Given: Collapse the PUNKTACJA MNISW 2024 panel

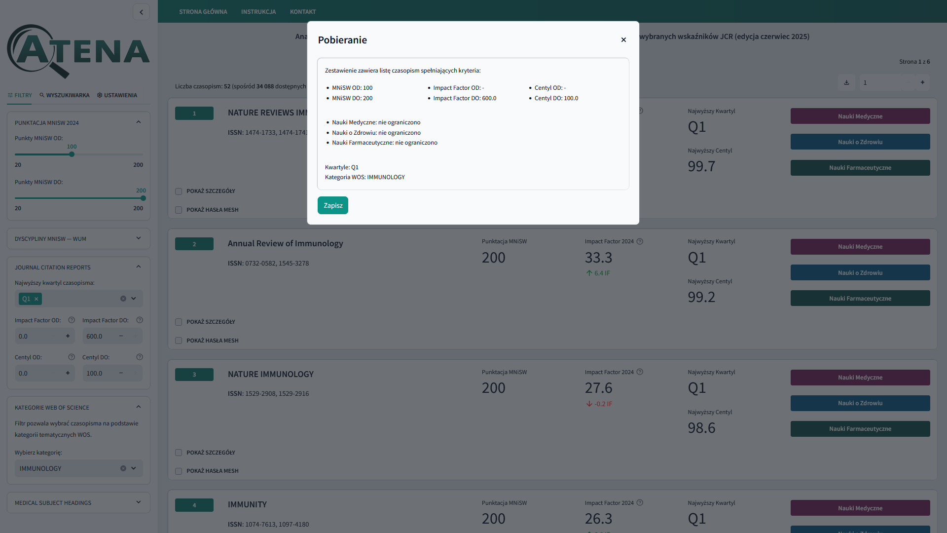Looking at the screenshot, I should (x=138, y=122).
